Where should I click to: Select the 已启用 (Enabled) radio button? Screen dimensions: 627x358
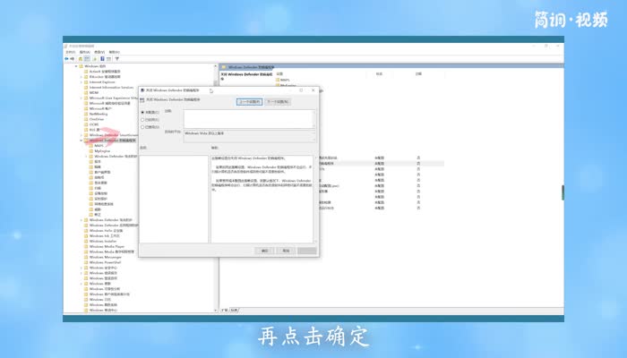[142, 120]
